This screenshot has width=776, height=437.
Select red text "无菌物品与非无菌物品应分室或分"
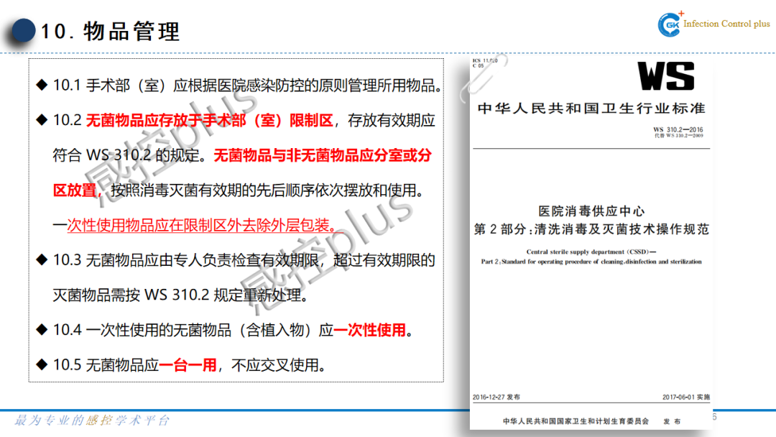323,155
